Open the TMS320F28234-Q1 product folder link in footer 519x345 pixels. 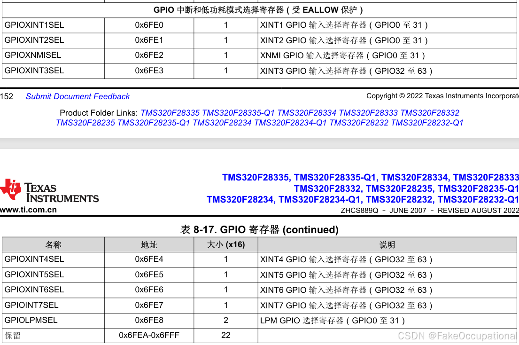tap(290, 123)
